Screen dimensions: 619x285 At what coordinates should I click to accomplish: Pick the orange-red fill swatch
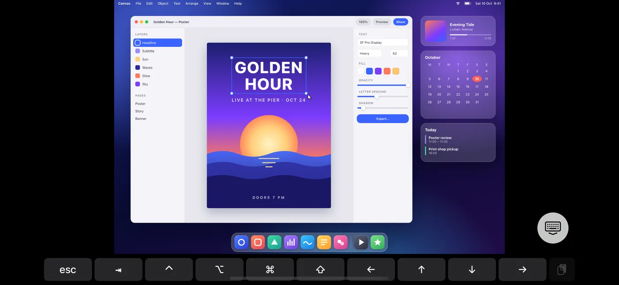coord(387,71)
